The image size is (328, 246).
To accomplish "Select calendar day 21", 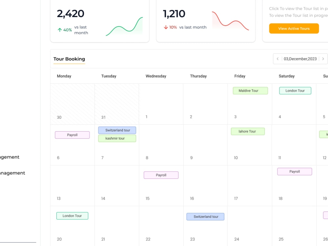I will pyautogui.click(x=117, y=226).
